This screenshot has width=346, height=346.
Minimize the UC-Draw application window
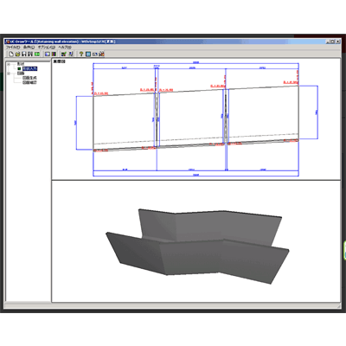pos(329,42)
